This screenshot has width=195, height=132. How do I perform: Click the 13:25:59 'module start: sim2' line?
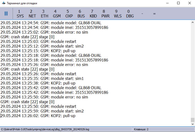pyautogui.click(x=42, y=111)
